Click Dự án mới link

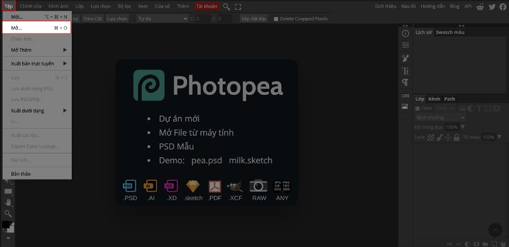(179, 118)
